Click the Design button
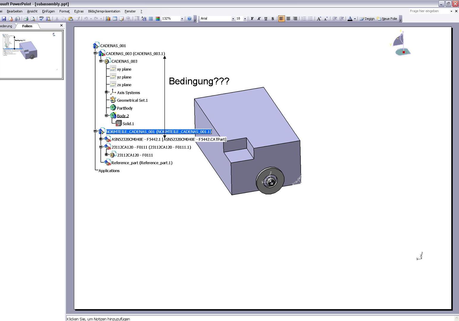Viewport: 459px width, 321px height. tap(367, 19)
